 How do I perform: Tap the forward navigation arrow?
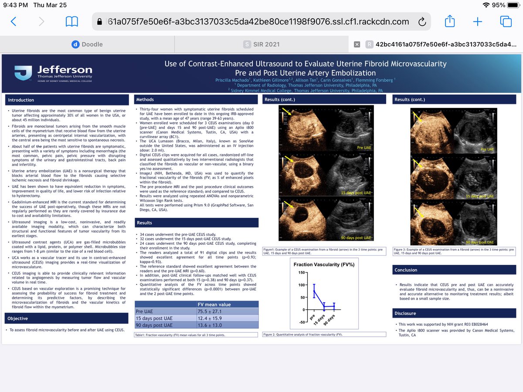click(x=41, y=21)
